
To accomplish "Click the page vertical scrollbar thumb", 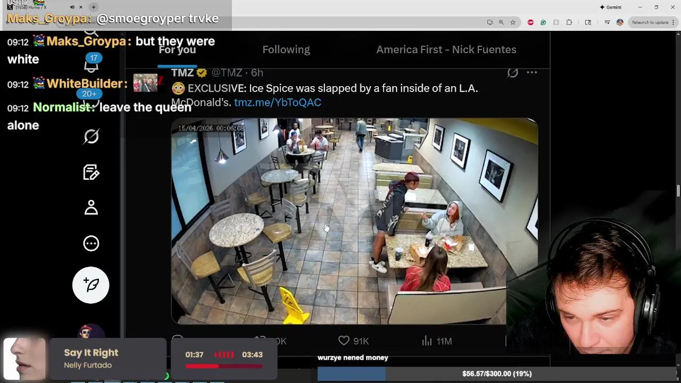I will (x=678, y=191).
